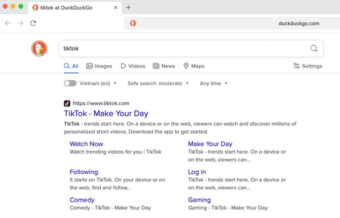This screenshot has width=340, height=218.
Task: Follow the Watch Now sitelink
Action: 86,144
